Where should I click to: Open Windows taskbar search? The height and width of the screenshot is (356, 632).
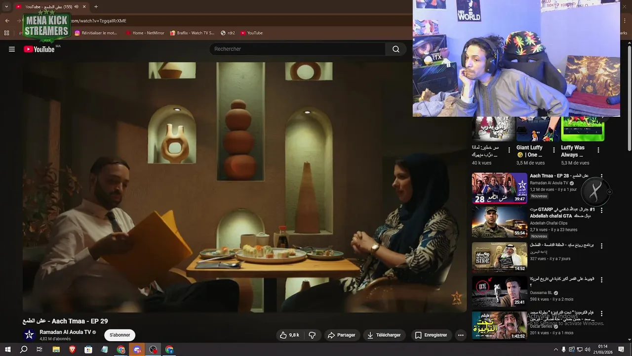[x=24, y=350]
